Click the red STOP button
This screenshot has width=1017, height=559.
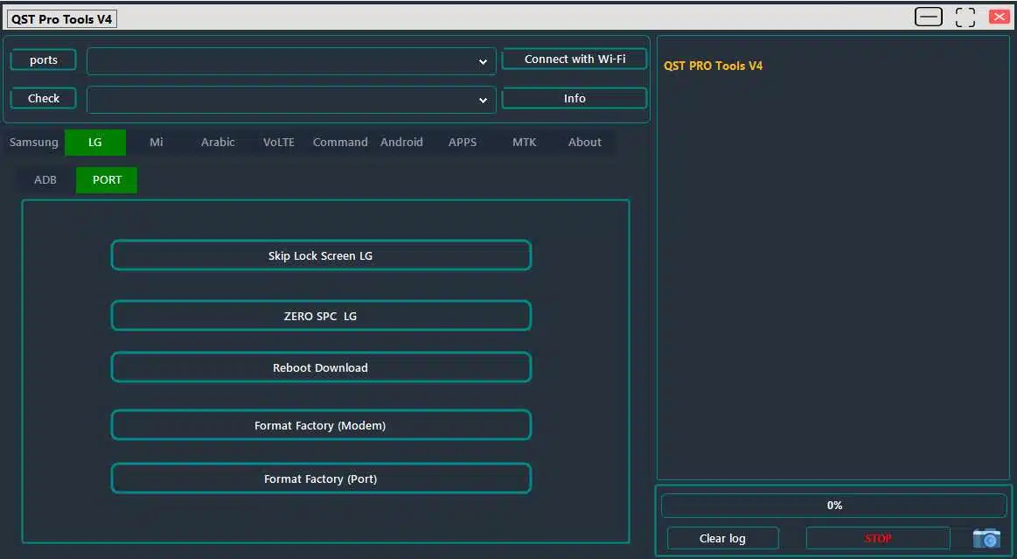coord(878,538)
